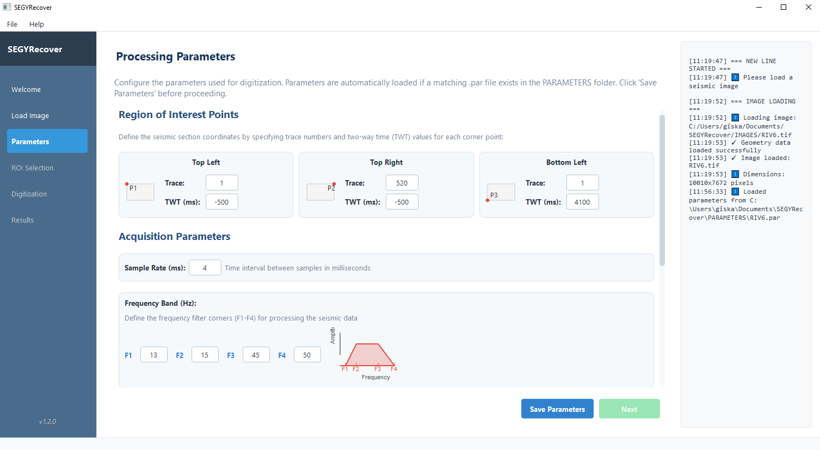This screenshot has width=820, height=450.
Task: Click the F3 frequency field
Action: pos(256,355)
